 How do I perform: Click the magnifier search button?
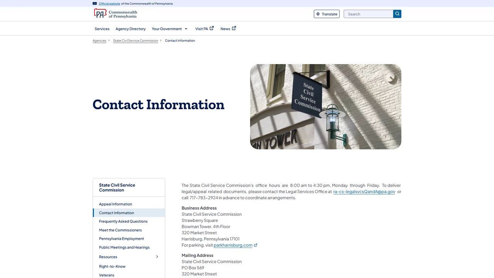[x=397, y=14]
